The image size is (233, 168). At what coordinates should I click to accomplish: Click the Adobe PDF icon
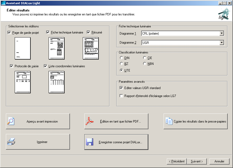89,121
